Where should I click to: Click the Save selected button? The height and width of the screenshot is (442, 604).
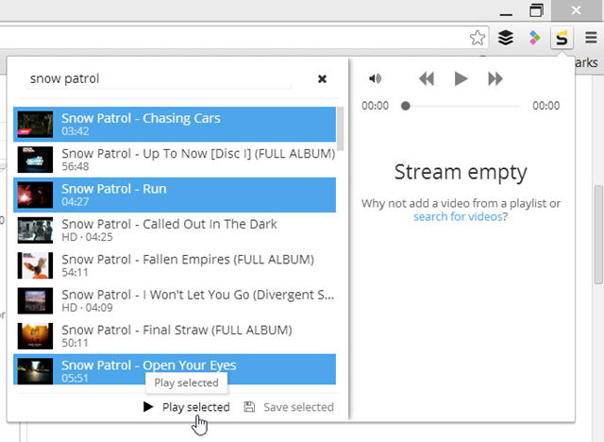click(x=289, y=407)
